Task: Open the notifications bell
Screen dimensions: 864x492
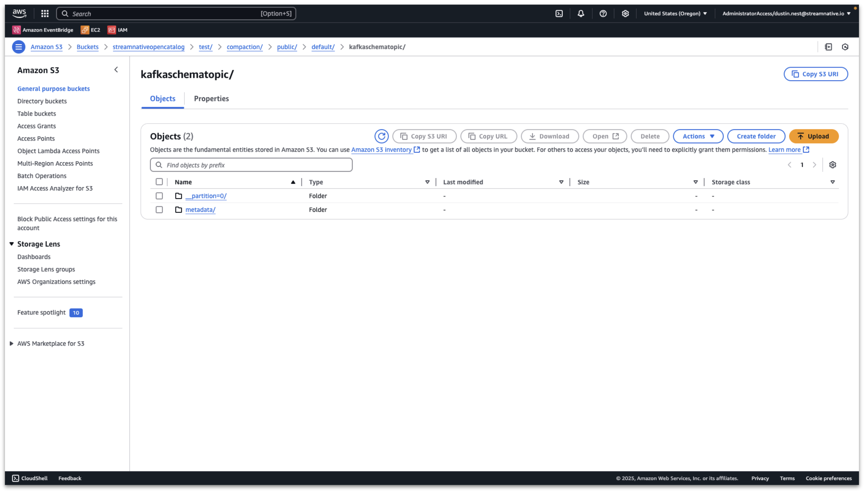Action: pos(580,13)
